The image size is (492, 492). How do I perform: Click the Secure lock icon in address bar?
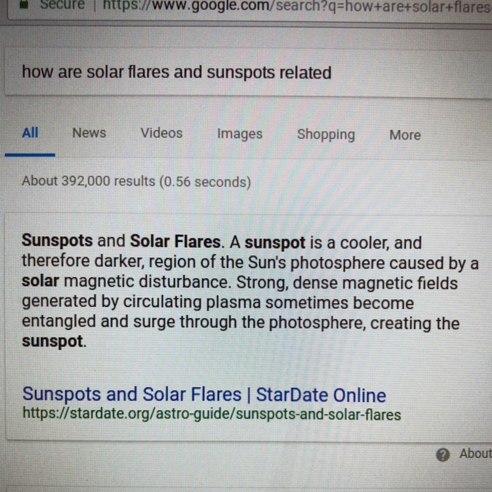(24, 3)
